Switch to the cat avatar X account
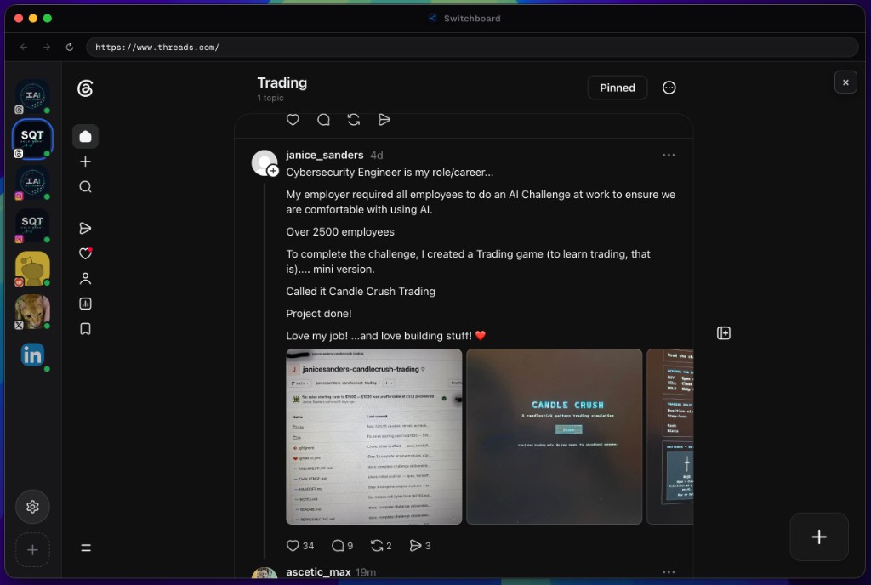The height and width of the screenshot is (585, 871). [x=32, y=312]
